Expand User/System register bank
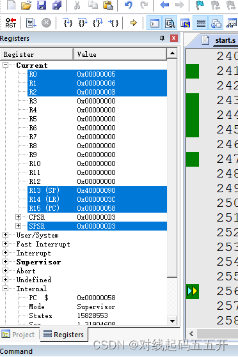 click(5, 235)
